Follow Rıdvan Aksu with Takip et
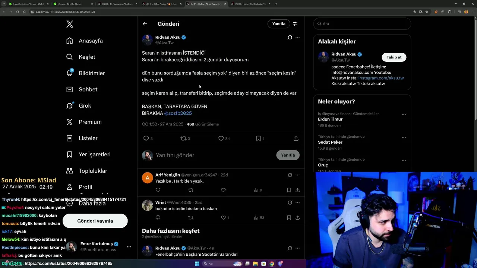 point(394,57)
